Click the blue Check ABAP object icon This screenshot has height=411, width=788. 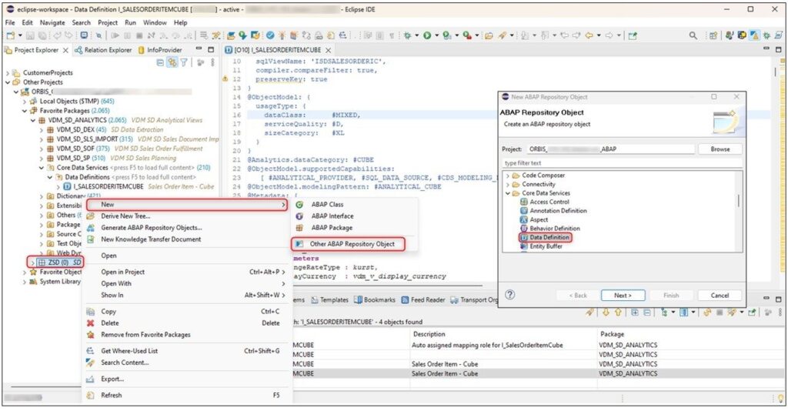[270, 35]
